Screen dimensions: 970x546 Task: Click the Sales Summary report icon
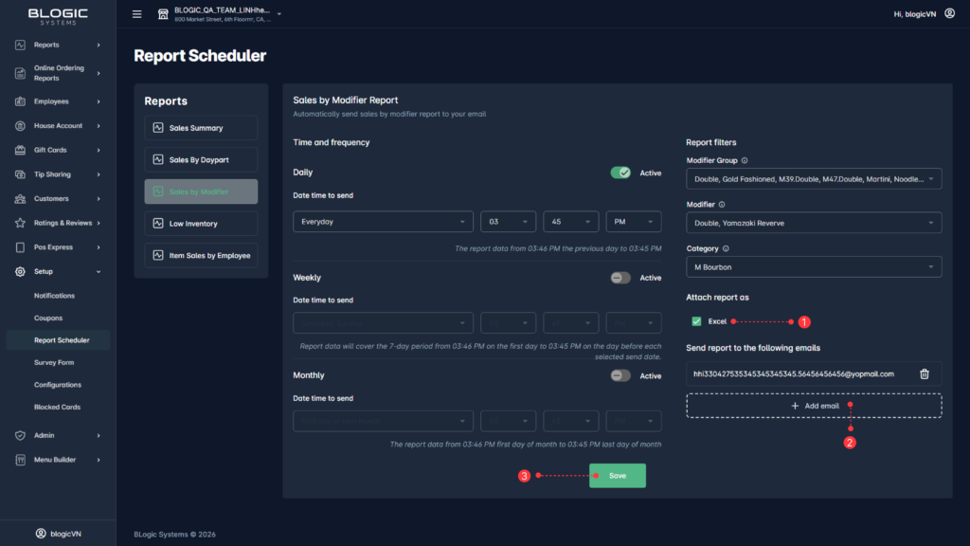coord(158,128)
